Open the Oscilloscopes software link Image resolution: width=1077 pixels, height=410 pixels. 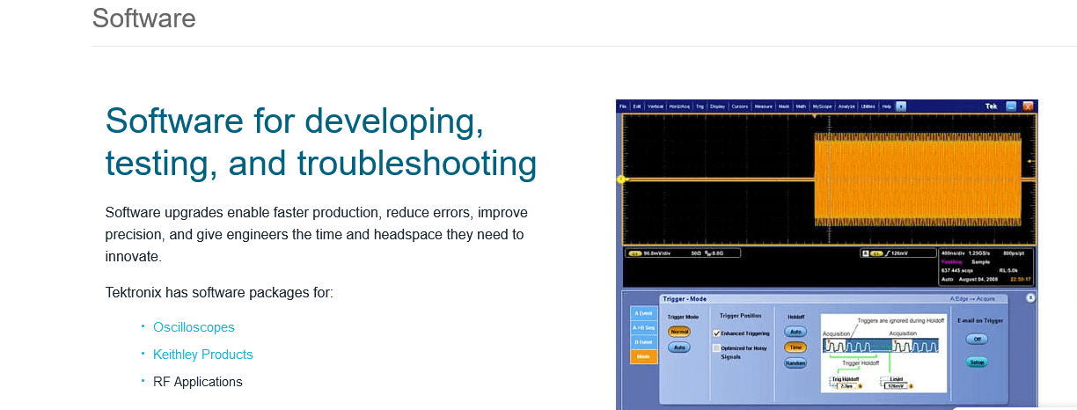tap(194, 327)
